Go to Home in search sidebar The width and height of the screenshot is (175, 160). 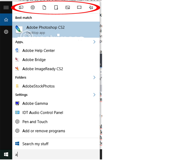coord(6,20)
